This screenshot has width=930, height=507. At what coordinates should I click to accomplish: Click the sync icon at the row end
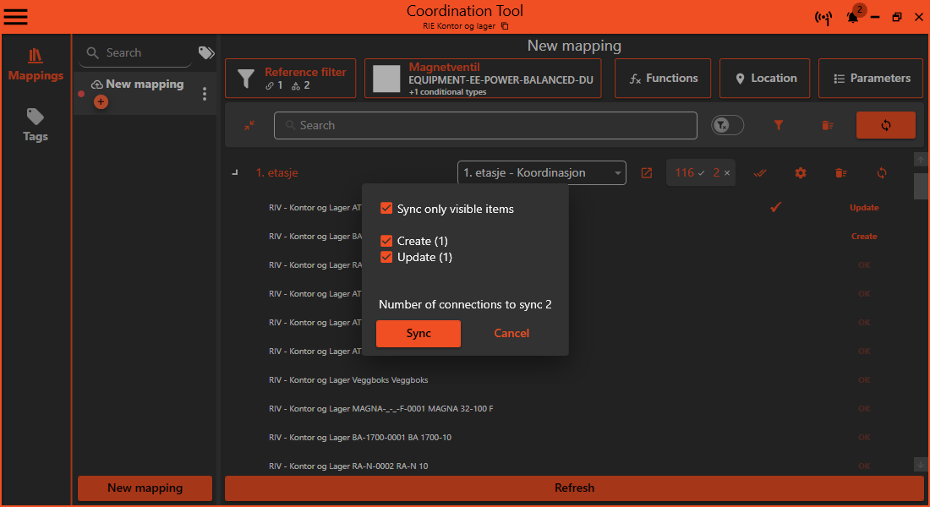click(x=881, y=172)
